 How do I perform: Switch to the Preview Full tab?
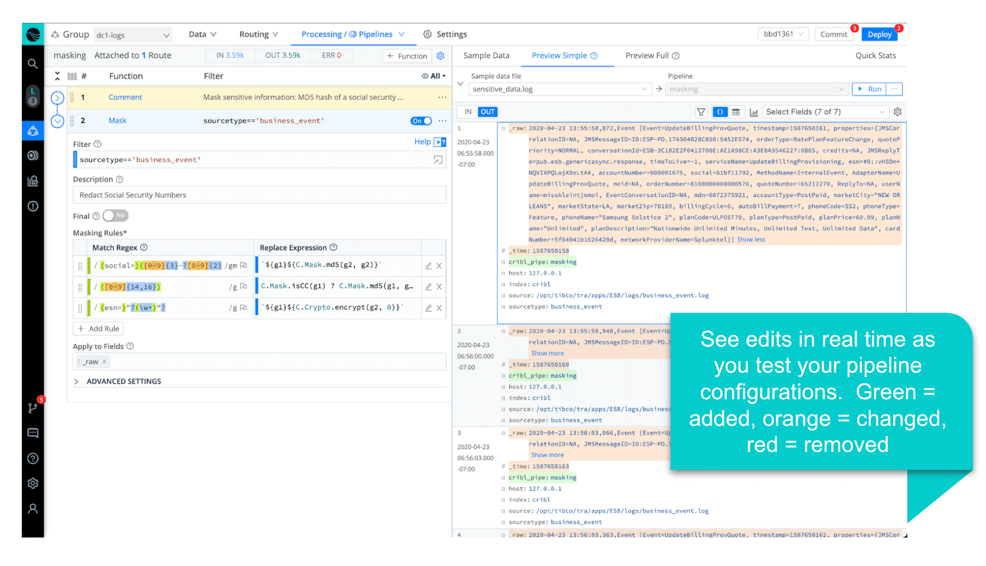coord(652,55)
